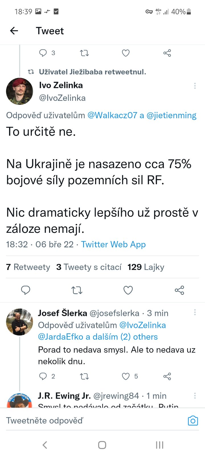The width and height of the screenshot is (205, 457).
Task: Share Ivo Zelinka's main tweet
Action: [179, 290]
